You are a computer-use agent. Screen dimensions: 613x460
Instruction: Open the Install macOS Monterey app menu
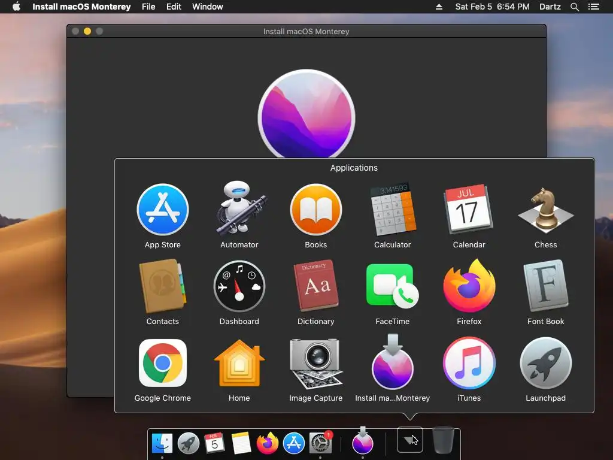point(81,7)
